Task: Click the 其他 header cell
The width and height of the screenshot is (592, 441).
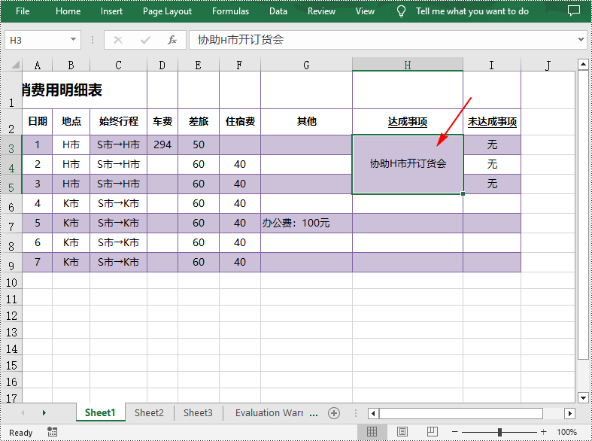Action: click(307, 122)
